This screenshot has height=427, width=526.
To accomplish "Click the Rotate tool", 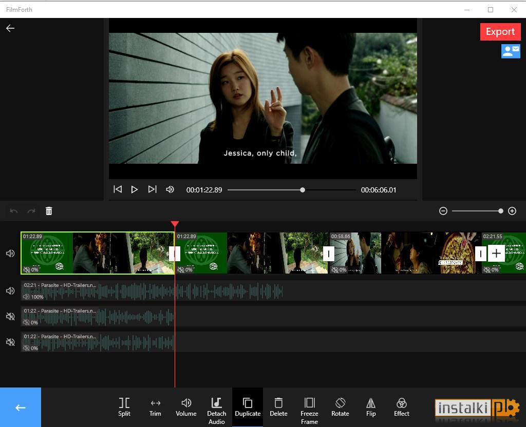I will click(x=340, y=407).
